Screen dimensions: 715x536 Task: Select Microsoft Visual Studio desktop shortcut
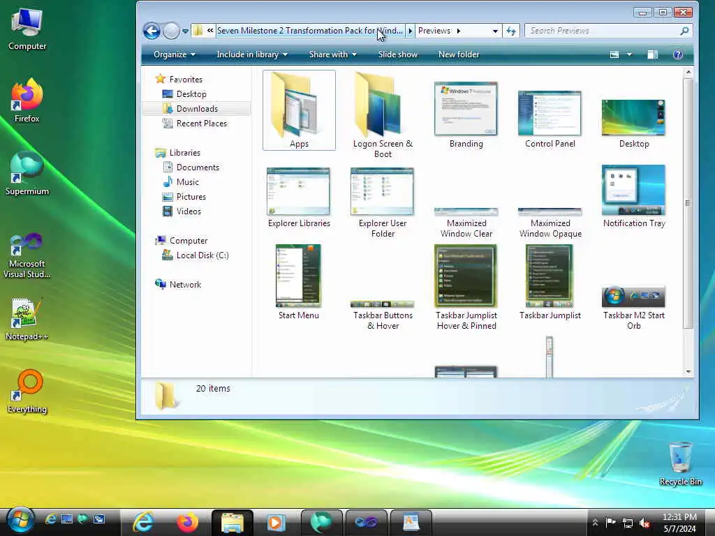pos(27,255)
